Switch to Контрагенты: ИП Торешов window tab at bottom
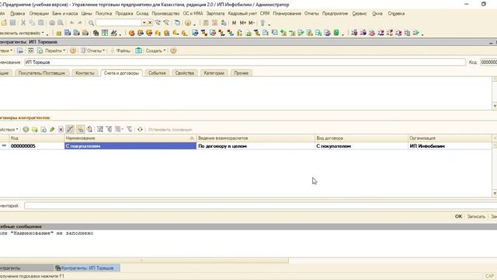This screenshot has height=280, width=497. point(87,268)
